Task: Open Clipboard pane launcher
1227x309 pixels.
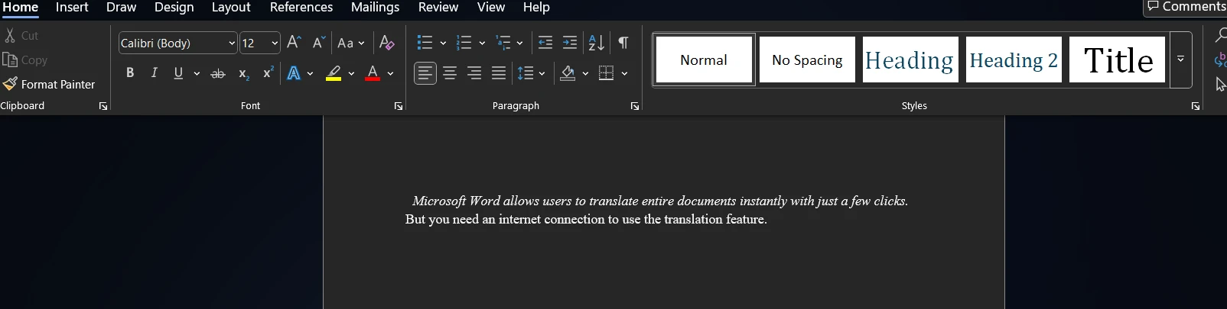Action: [x=103, y=106]
